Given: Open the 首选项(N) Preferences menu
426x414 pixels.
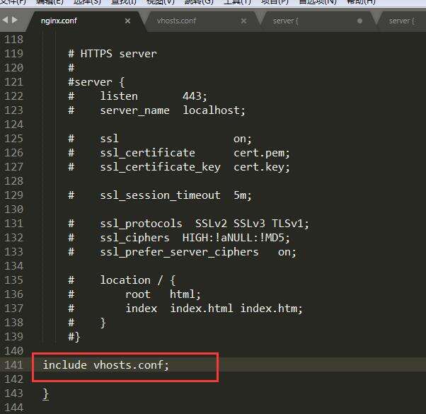Looking at the screenshot, I should point(318,2).
